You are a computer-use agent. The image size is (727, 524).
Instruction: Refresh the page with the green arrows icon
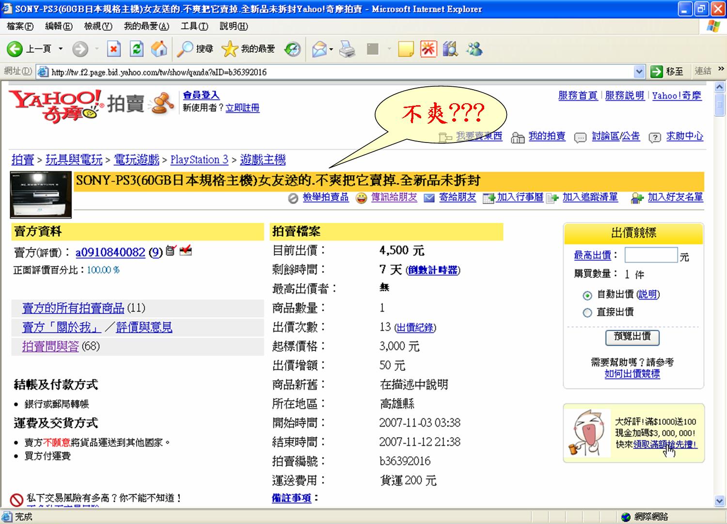[x=137, y=48]
